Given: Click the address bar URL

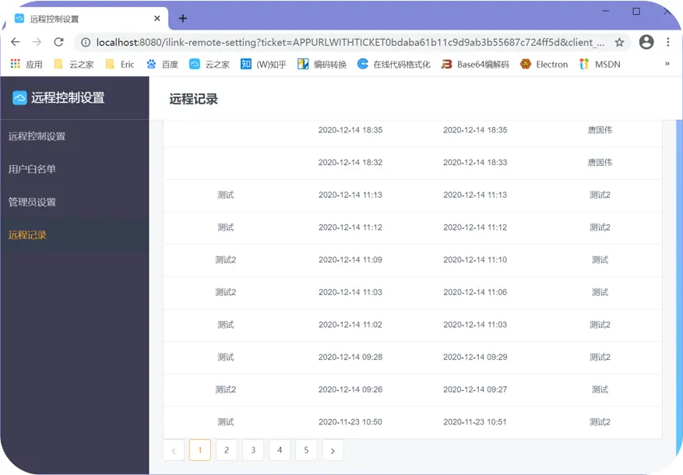Looking at the screenshot, I should click(350, 42).
